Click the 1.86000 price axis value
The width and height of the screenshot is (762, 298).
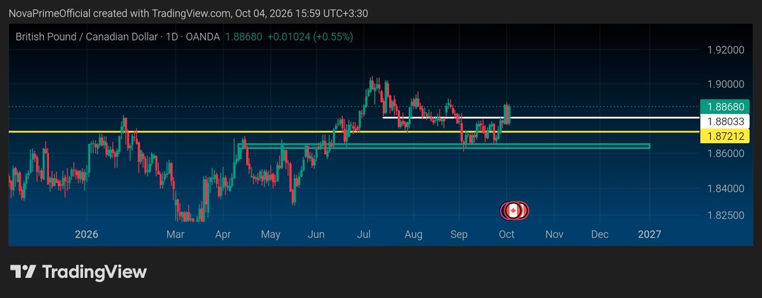click(725, 153)
